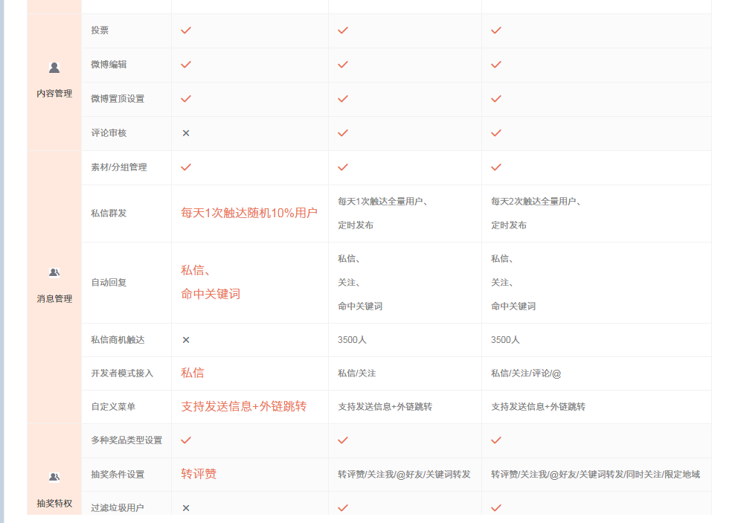This screenshot has height=523, width=732.
Task: Click the X mark in the 评论审核 row
Action: [186, 133]
